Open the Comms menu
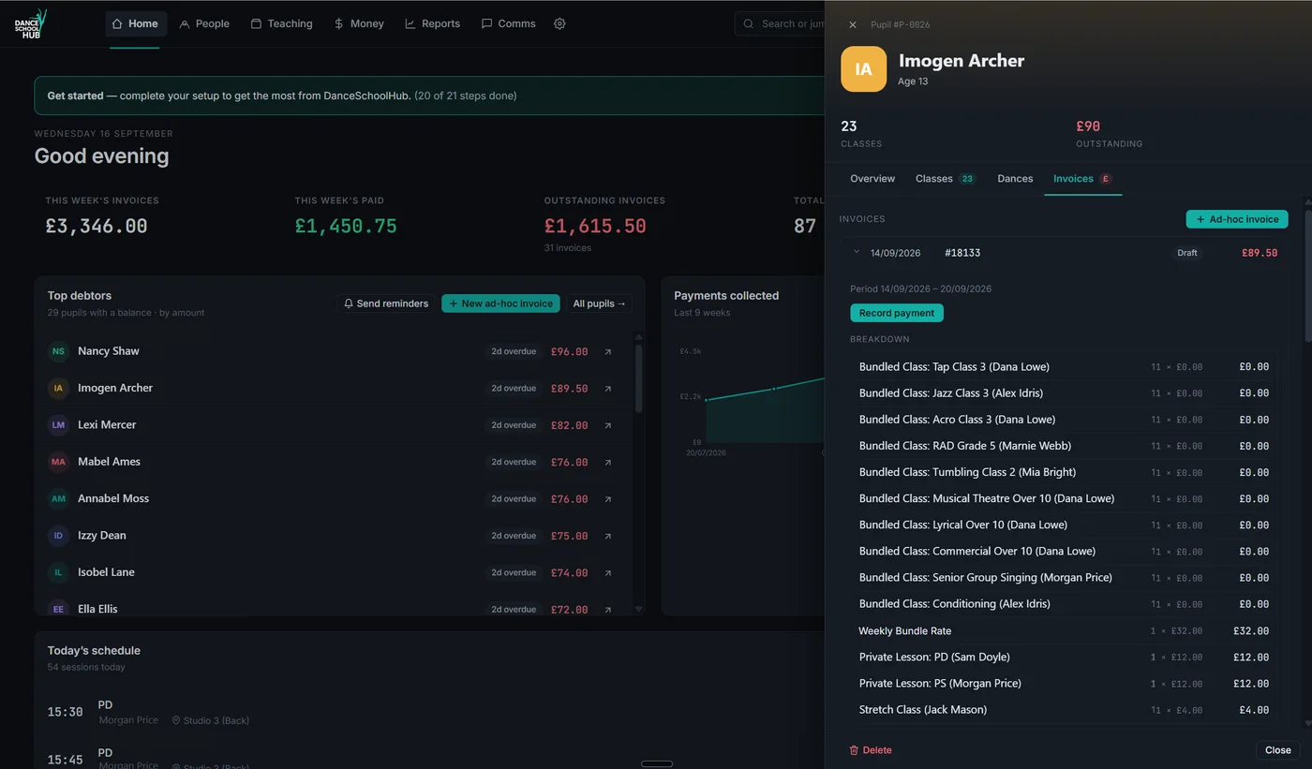 click(x=508, y=23)
